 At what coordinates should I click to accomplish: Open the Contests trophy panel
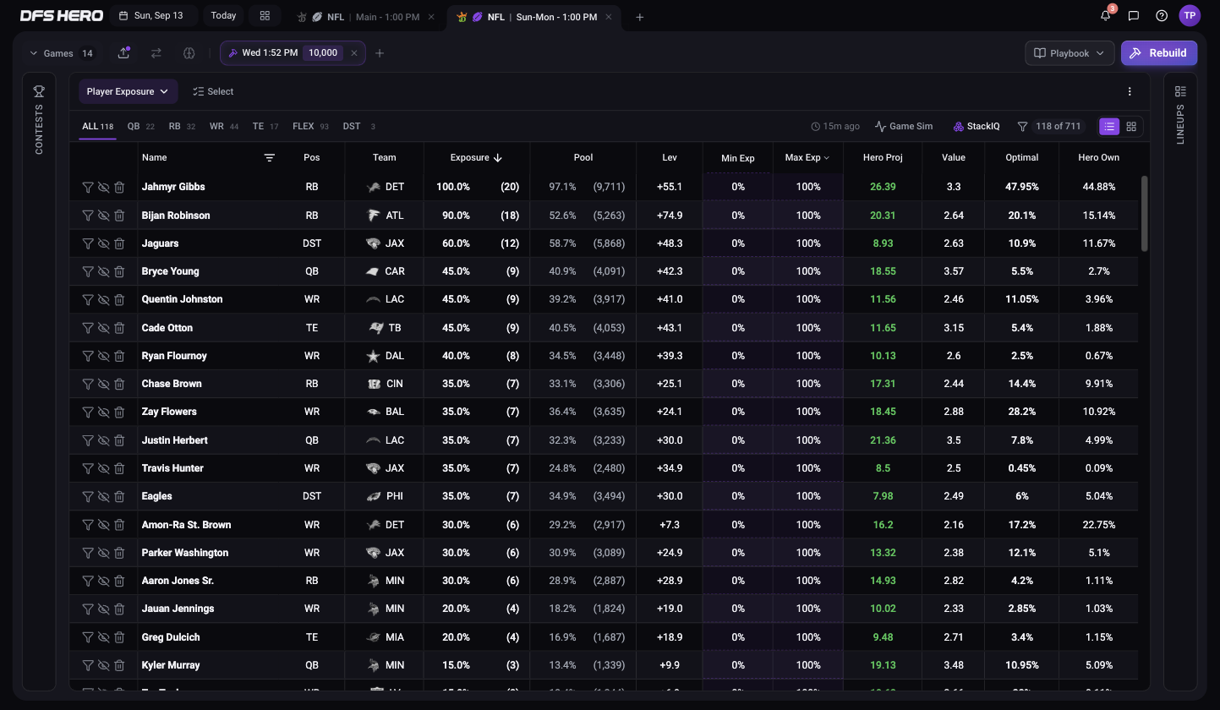(x=39, y=91)
